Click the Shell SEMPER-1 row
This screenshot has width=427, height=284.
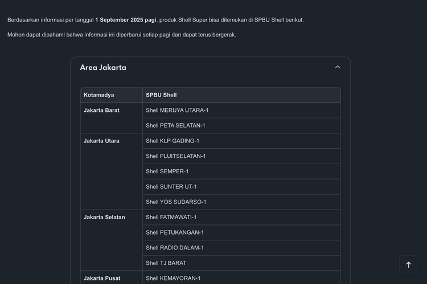coord(167,172)
